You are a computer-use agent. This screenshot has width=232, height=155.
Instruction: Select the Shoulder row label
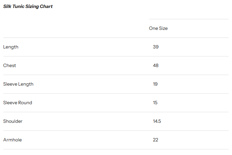(13, 121)
